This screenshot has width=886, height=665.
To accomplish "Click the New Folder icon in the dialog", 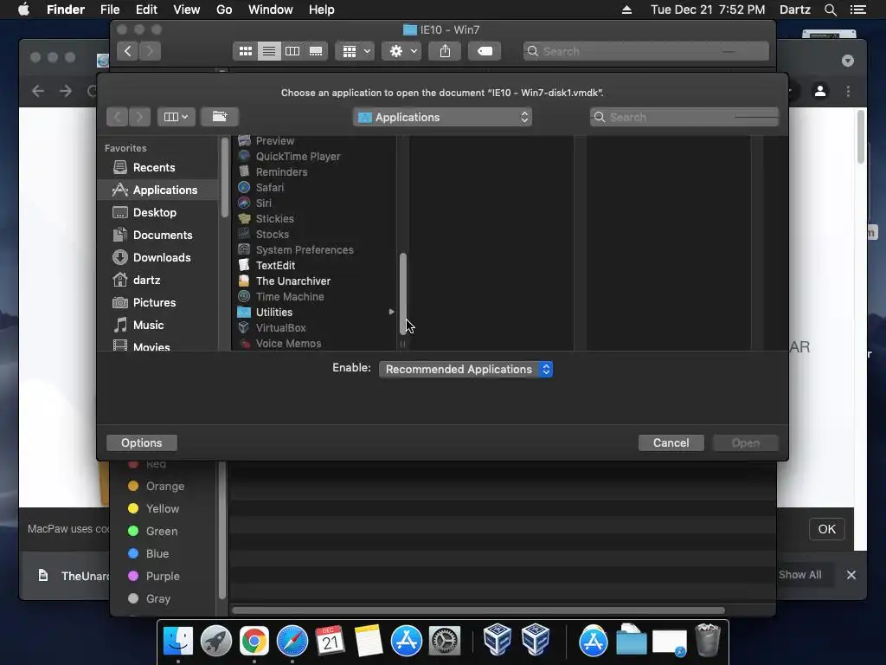I will pos(220,117).
